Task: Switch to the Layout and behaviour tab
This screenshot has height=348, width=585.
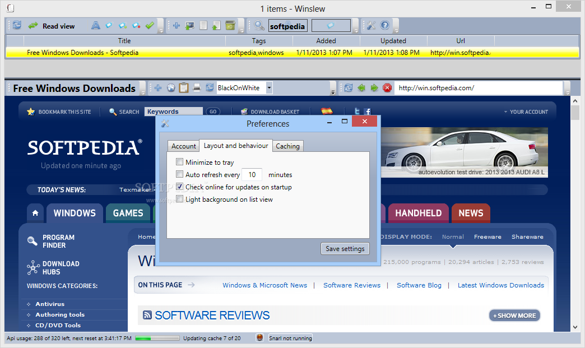Action: click(x=236, y=146)
